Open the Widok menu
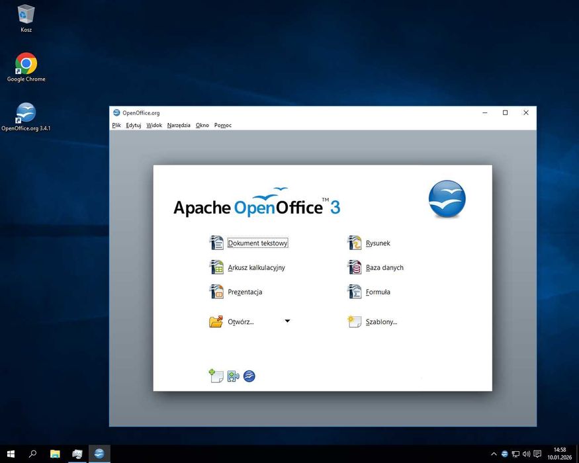 click(154, 125)
